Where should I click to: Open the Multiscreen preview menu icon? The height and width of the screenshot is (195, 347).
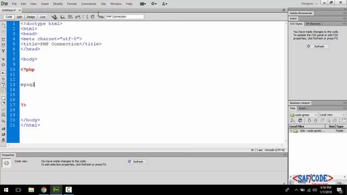[x=54, y=17]
